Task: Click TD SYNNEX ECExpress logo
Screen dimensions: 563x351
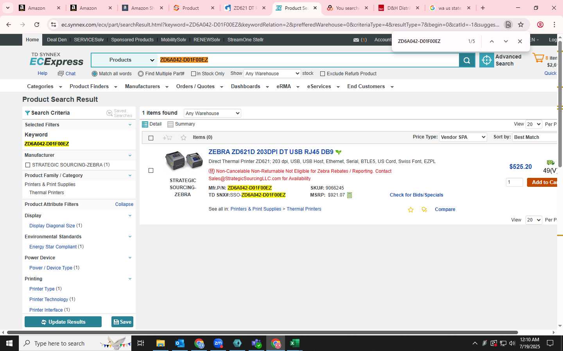Action: click(57, 59)
